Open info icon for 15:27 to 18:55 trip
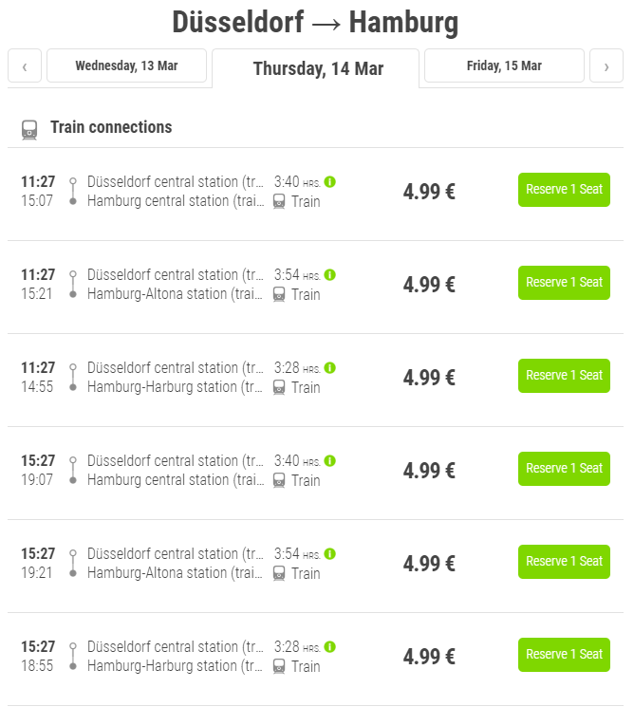The width and height of the screenshot is (634, 707). (329, 646)
